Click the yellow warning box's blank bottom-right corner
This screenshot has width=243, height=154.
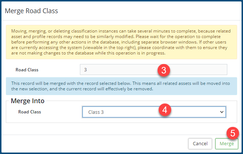click(219, 55)
